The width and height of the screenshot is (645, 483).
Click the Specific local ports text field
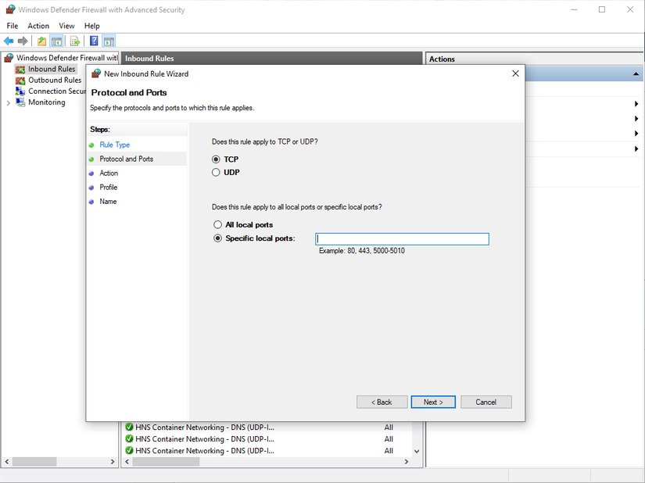[x=402, y=239]
